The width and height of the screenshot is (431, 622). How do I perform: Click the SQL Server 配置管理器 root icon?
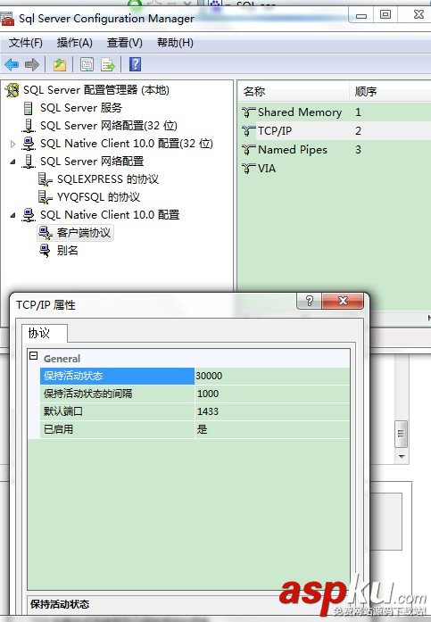(12, 90)
